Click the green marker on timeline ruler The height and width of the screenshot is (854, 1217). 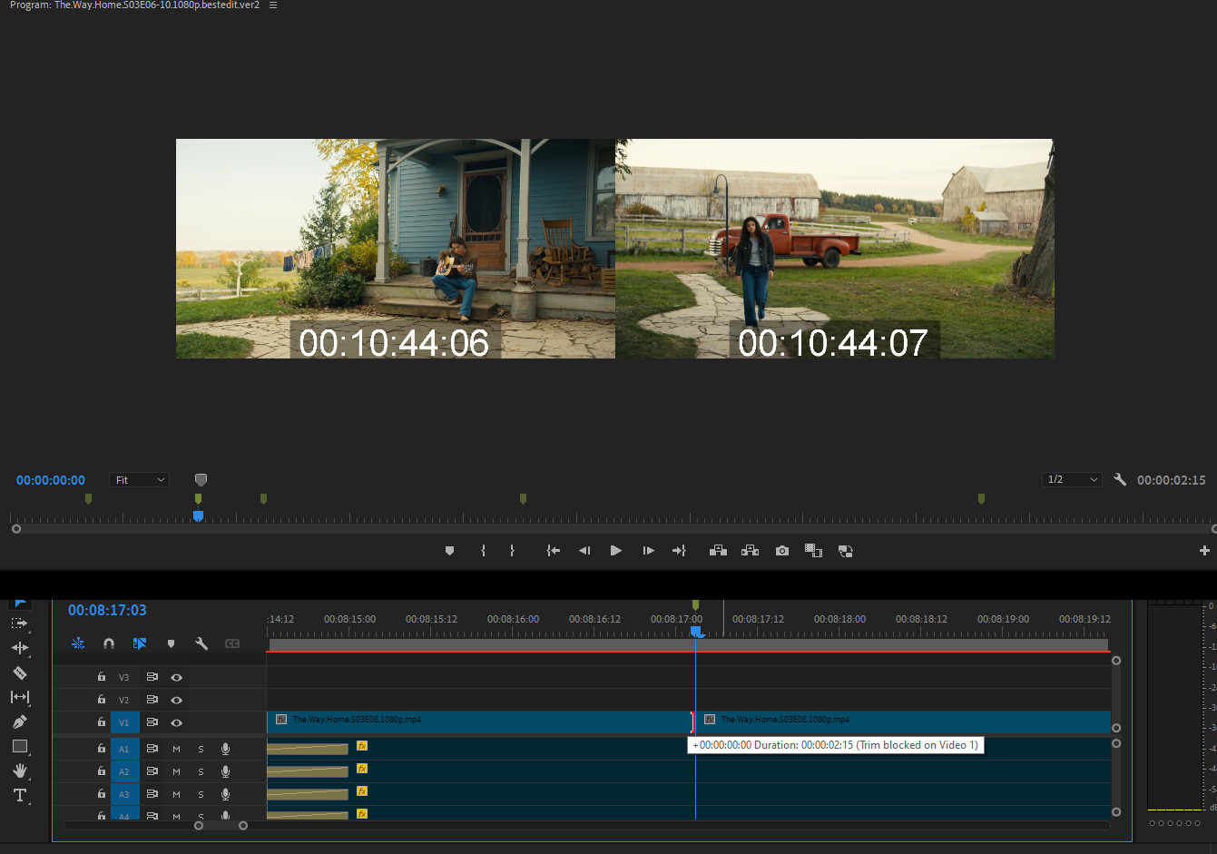pos(695,605)
